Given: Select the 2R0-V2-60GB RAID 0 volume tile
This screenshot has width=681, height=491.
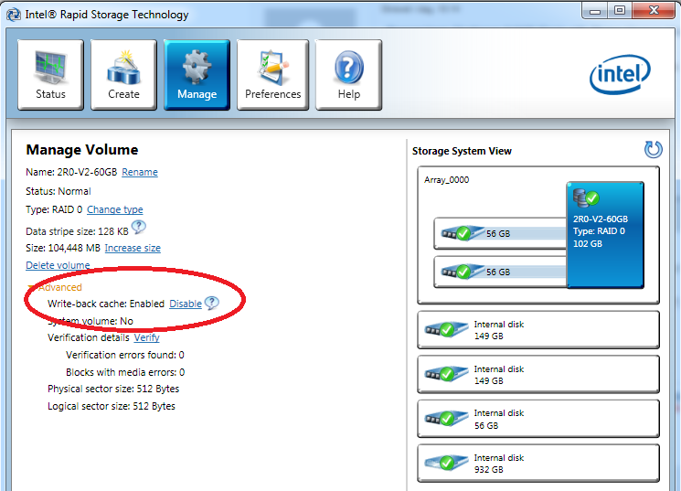Looking at the screenshot, I should (605, 235).
